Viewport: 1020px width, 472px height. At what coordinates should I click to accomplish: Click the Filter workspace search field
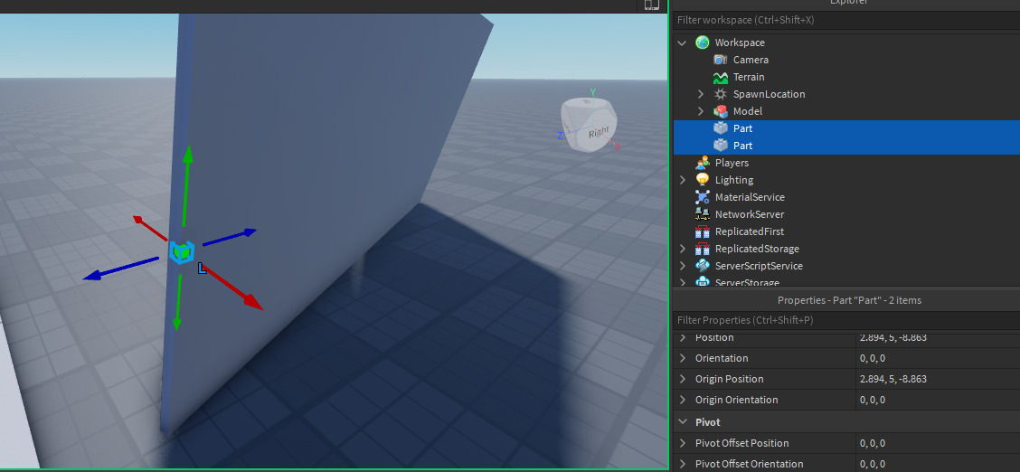[846, 20]
